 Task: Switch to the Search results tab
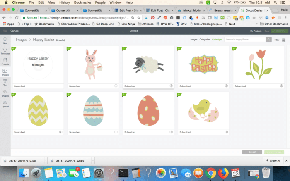[223, 10]
